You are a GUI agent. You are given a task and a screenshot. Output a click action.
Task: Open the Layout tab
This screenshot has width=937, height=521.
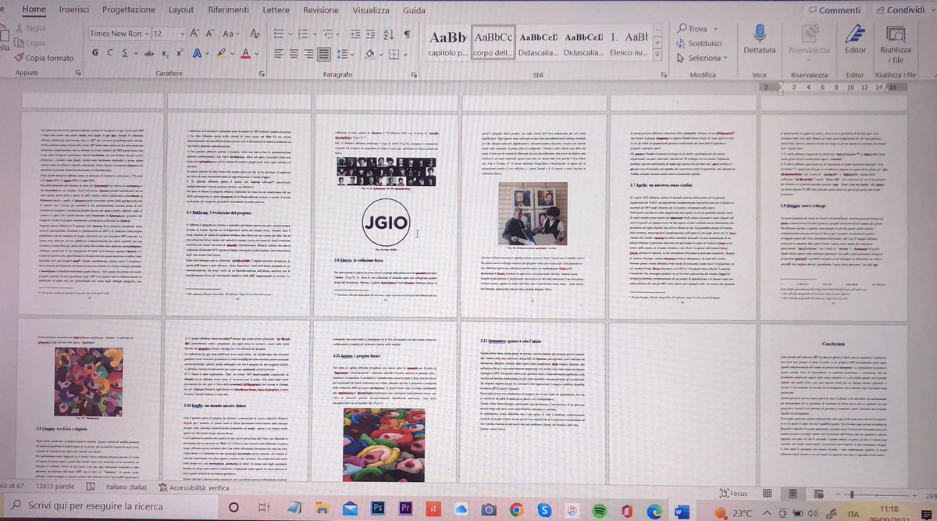point(180,9)
